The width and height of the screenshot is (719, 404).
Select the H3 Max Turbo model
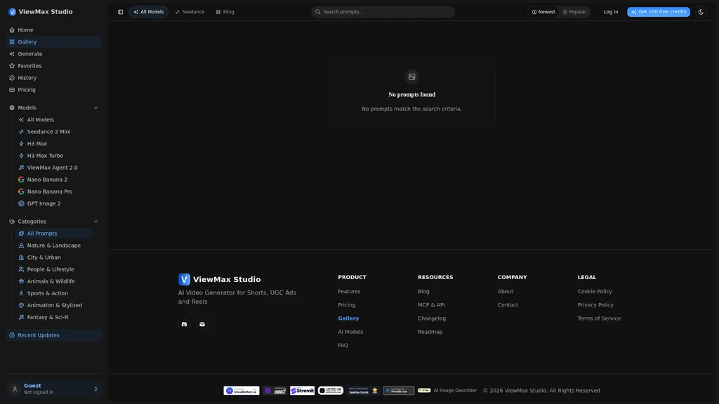click(x=54, y=155)
